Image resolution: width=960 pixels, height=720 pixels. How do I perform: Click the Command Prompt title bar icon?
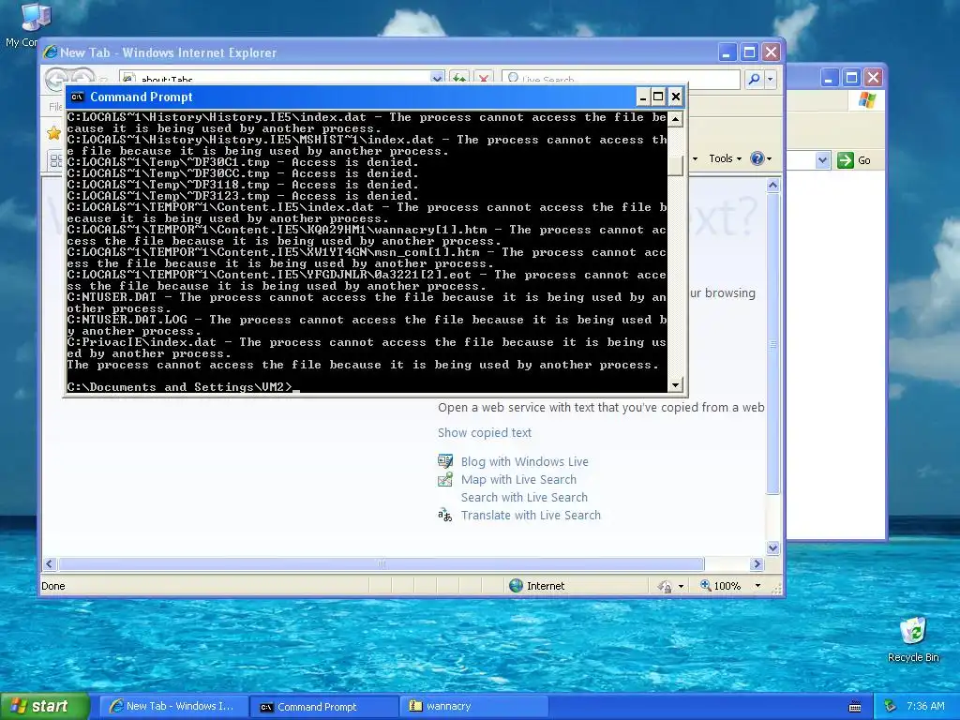(x=77, y=97)
